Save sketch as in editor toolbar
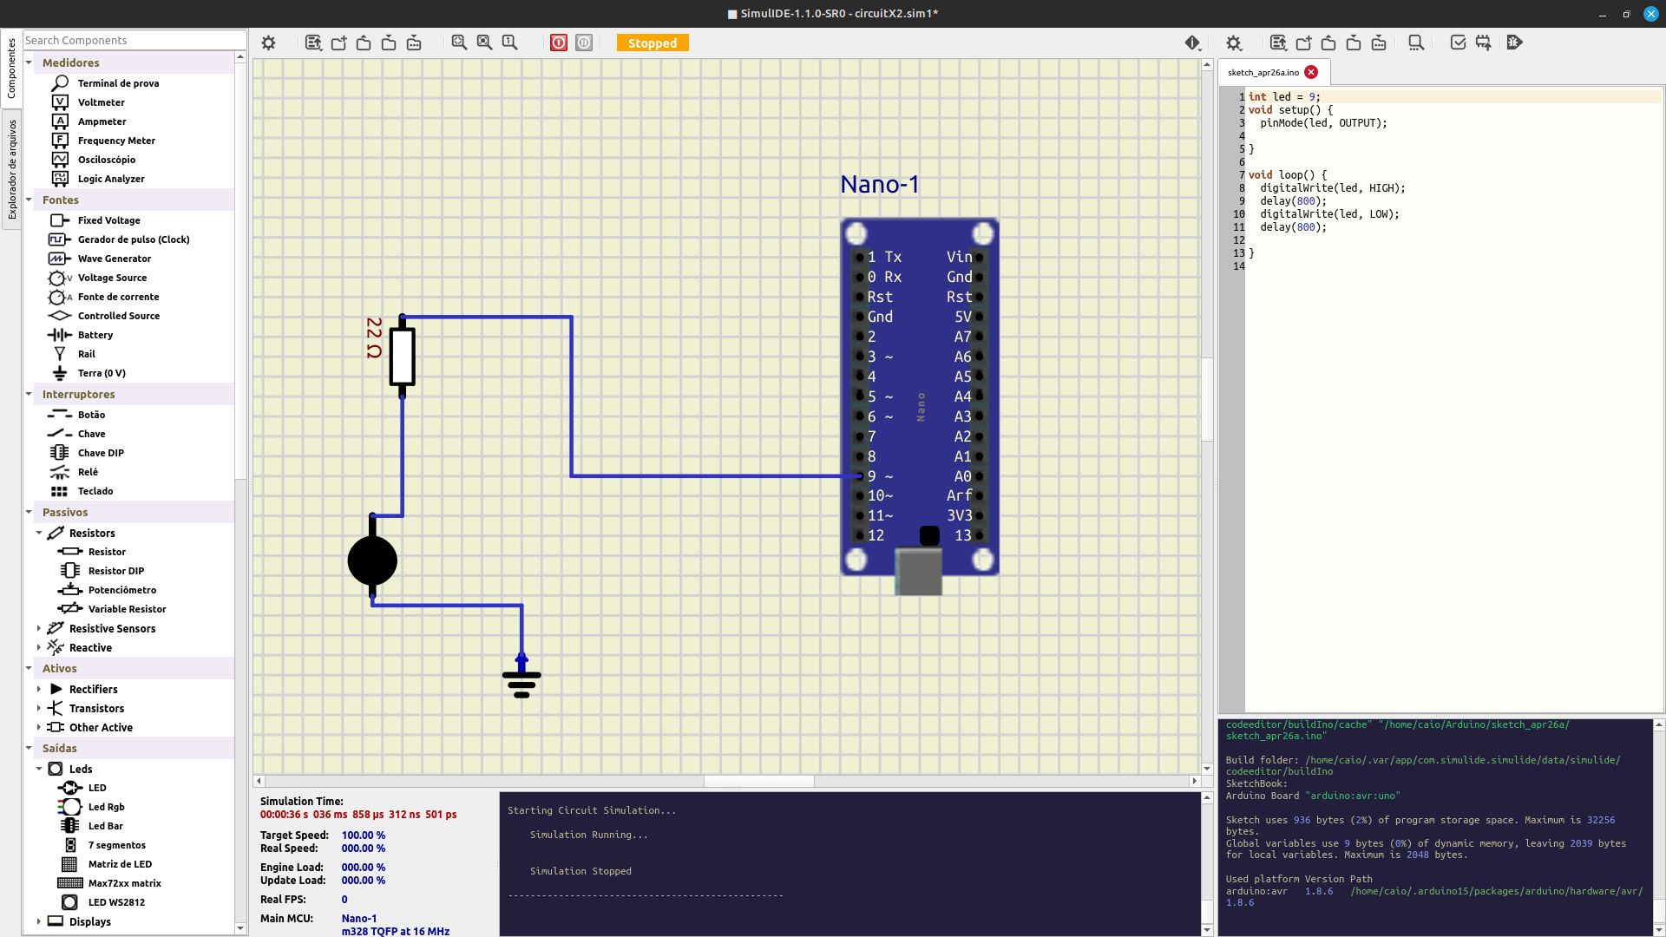This screenshot has height=937, width=1666. (1379, 43)
